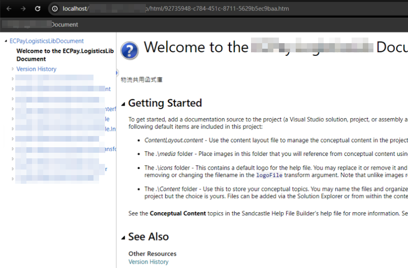This screenshot has height=268, width=408.
Task: Click the Getting Started heading
Action: pos(165,103)
